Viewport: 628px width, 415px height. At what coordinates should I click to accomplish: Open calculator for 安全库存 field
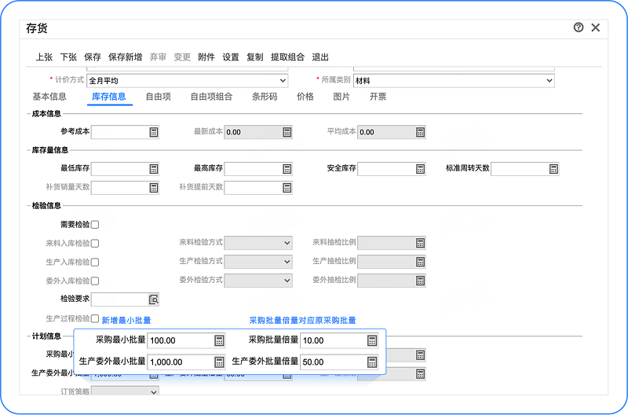(x=421, y=169)
